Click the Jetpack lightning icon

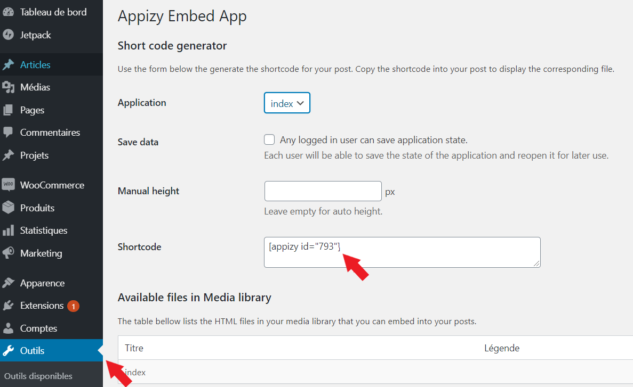coord(8,35)
